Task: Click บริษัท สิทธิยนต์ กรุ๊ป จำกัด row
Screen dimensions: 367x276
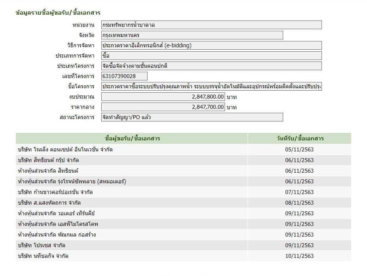Action: [51, 160]
